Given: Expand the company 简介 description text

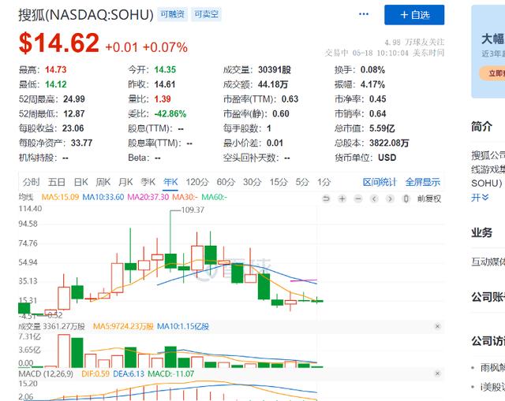Looking at the screenshot, I should coord(476,198).
